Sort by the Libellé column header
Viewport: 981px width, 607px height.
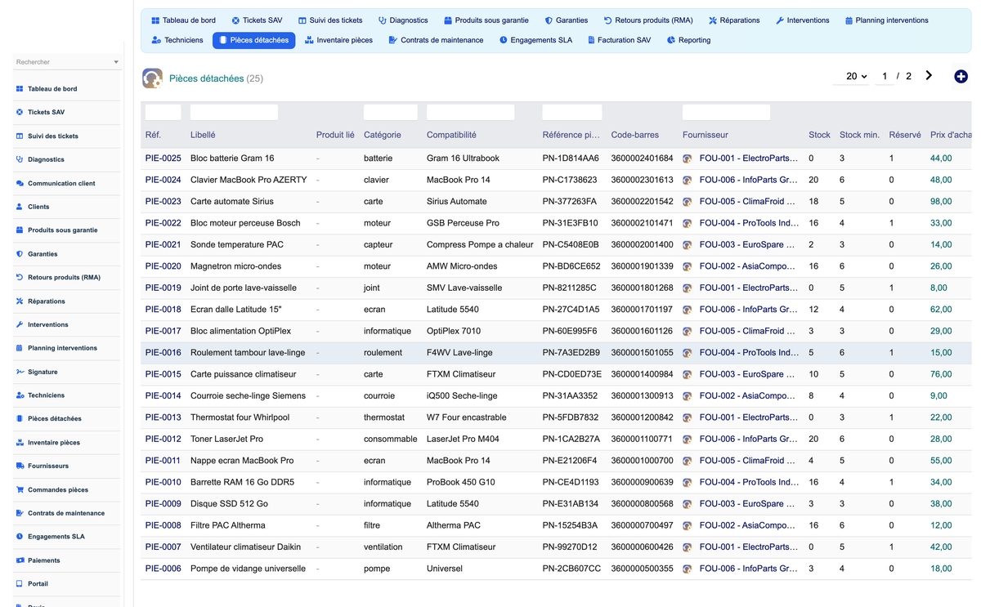pyautogui.click(x=203, y=135)
